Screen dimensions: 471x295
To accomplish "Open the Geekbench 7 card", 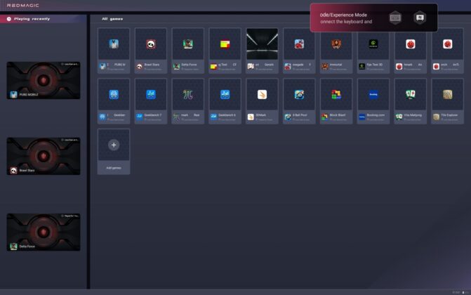I will [151, 101].
